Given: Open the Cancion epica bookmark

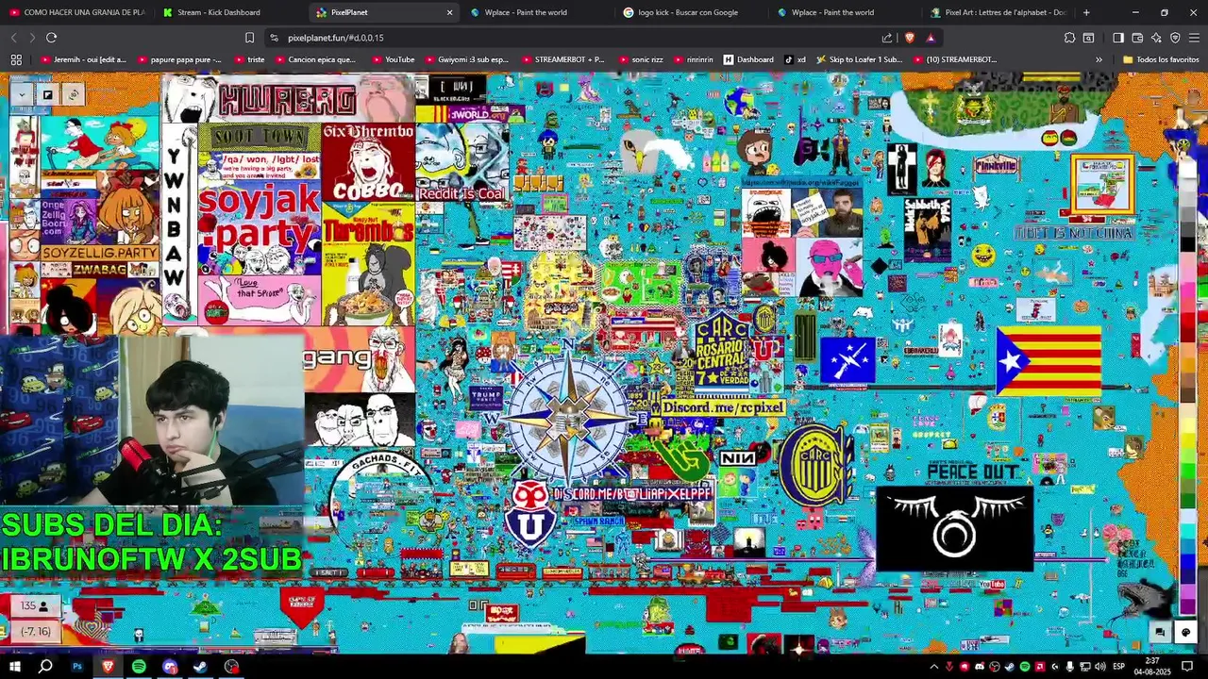Looking at the screenshot, I should tap(314, 59).
